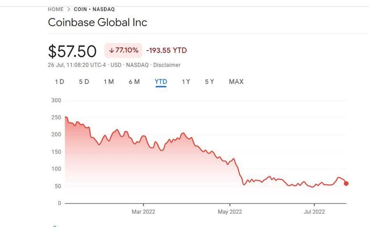Click the HOME breadcrumb link
The image size is (373, 232).
tap(56, 9)
